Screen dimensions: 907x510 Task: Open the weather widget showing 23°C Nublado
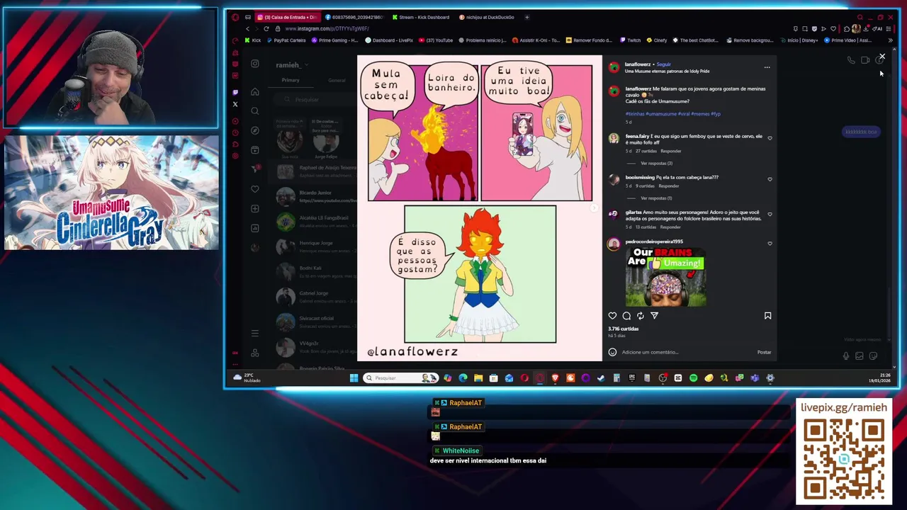[x=247, y=378]
